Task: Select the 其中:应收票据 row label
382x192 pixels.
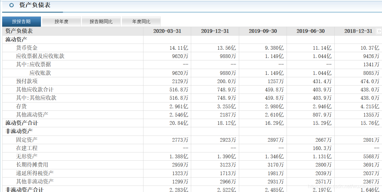Action: [x=34, y=64]
